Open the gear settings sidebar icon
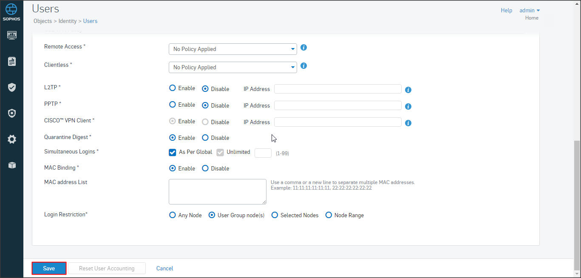 coord(12,139)
